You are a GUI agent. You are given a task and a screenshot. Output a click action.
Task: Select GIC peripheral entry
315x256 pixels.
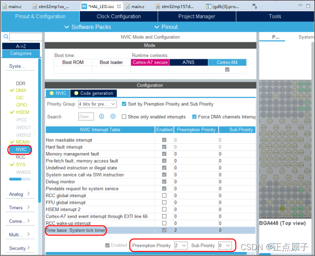click(20, 98)
